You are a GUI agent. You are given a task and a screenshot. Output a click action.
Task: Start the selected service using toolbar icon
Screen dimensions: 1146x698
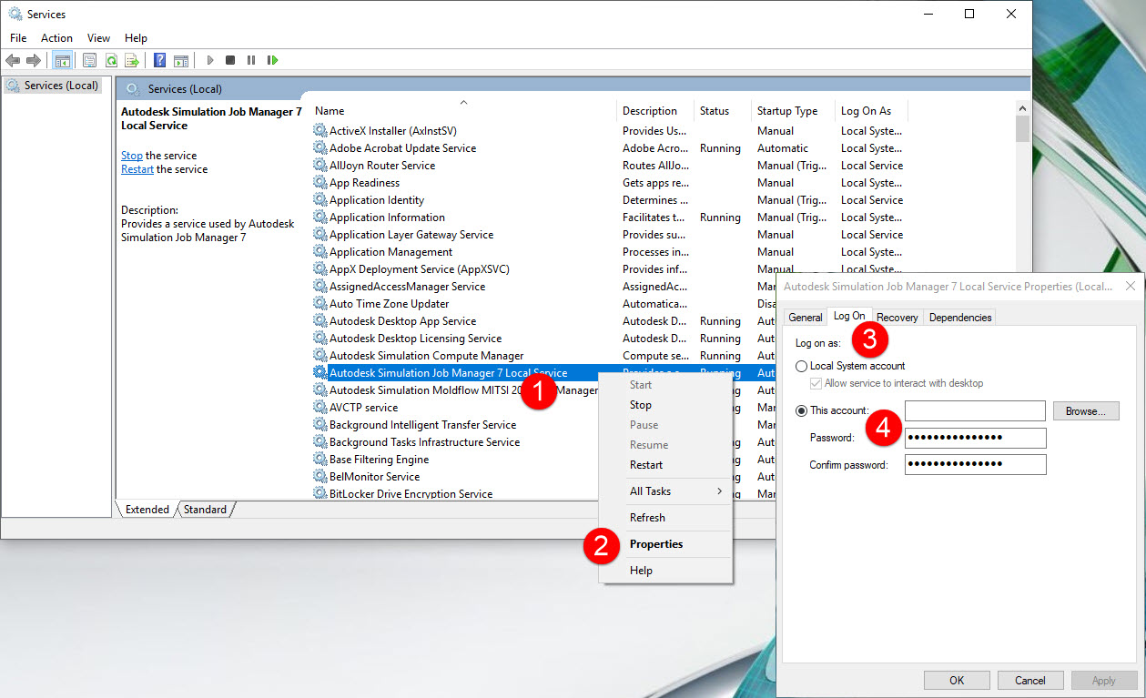209,59
